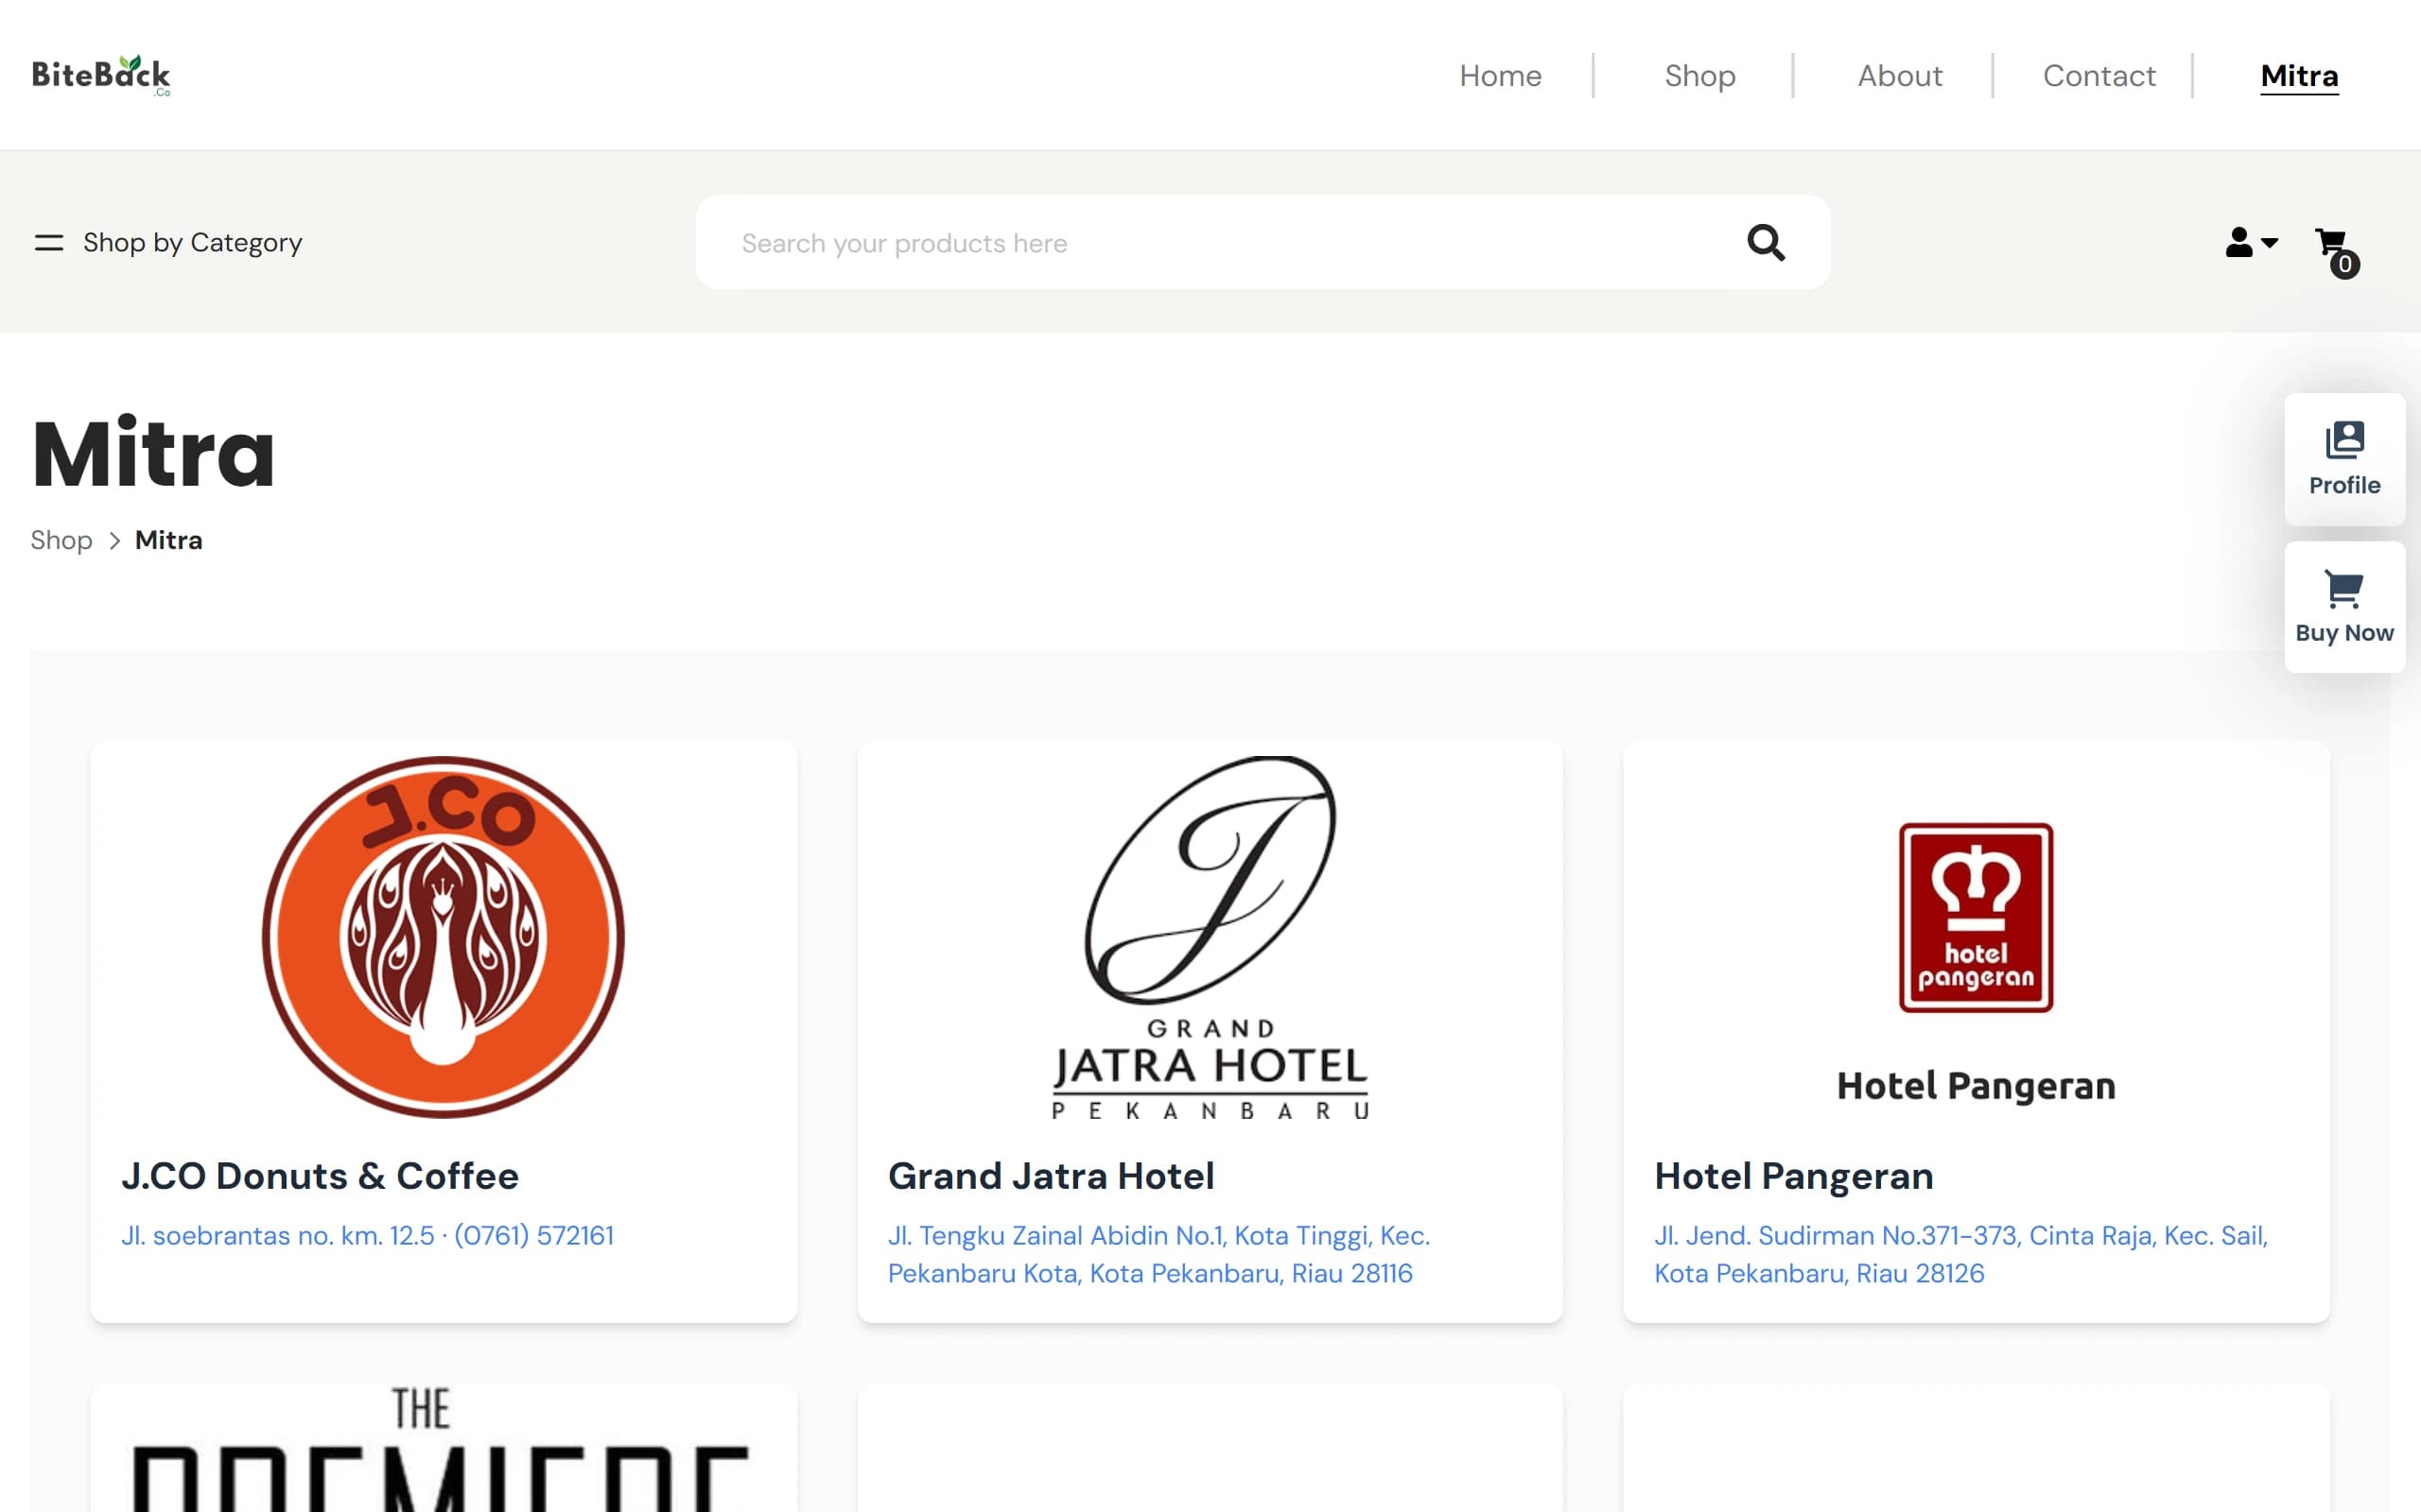Go to the Home nav item

[x=1500, y=76]
